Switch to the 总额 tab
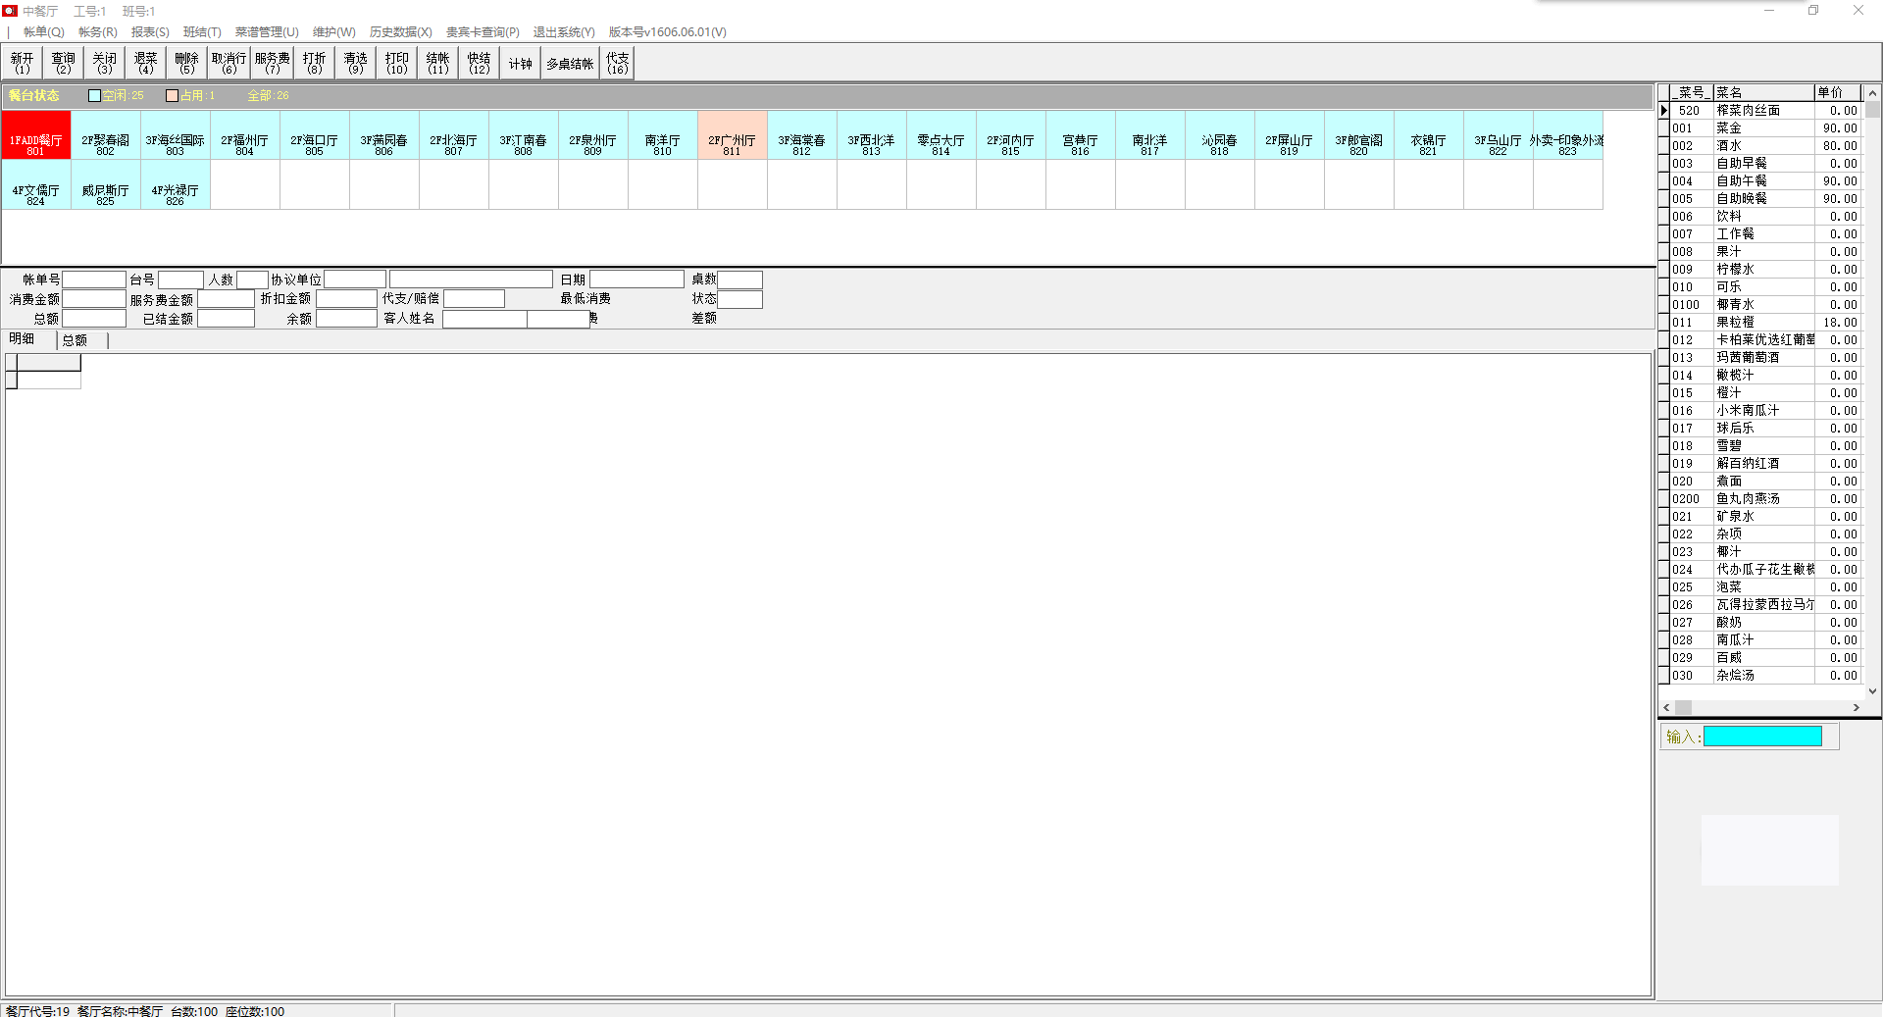Image resolution: width=1883 pixels, height=1017 pixels. [76, 340]
